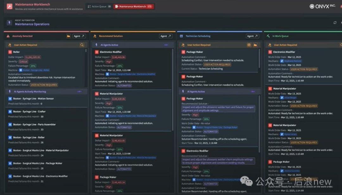Click the Maintenance Workbench wrench icon

(x=9, y=6)
